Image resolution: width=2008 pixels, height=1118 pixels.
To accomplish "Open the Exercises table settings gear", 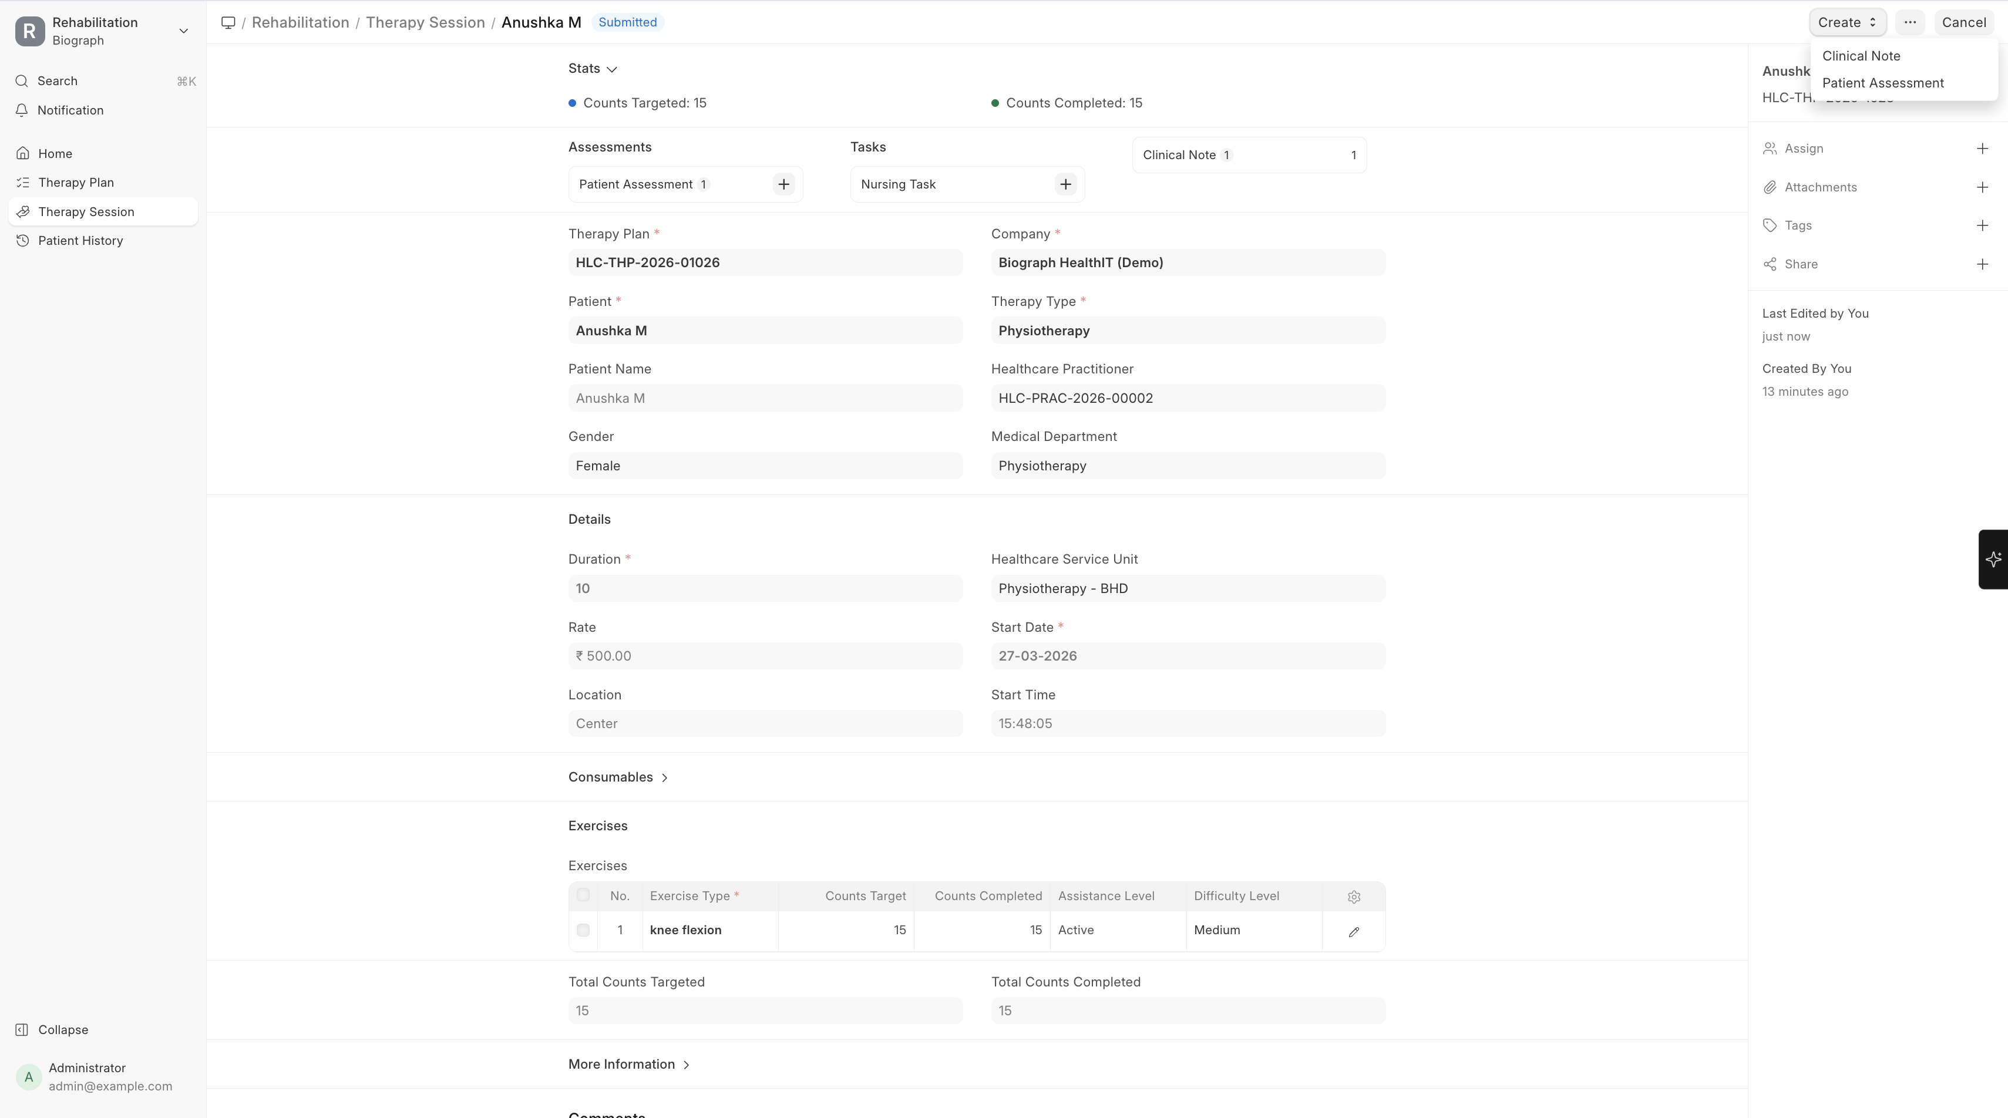I will (1354, 897).
